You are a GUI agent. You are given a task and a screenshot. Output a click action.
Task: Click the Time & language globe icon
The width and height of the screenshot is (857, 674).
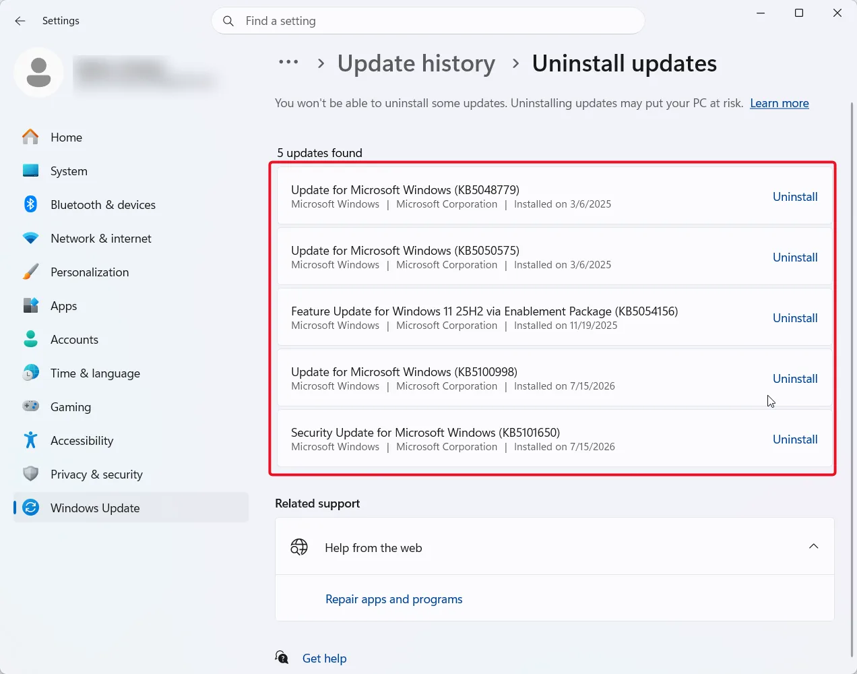(x=30, y=373)
